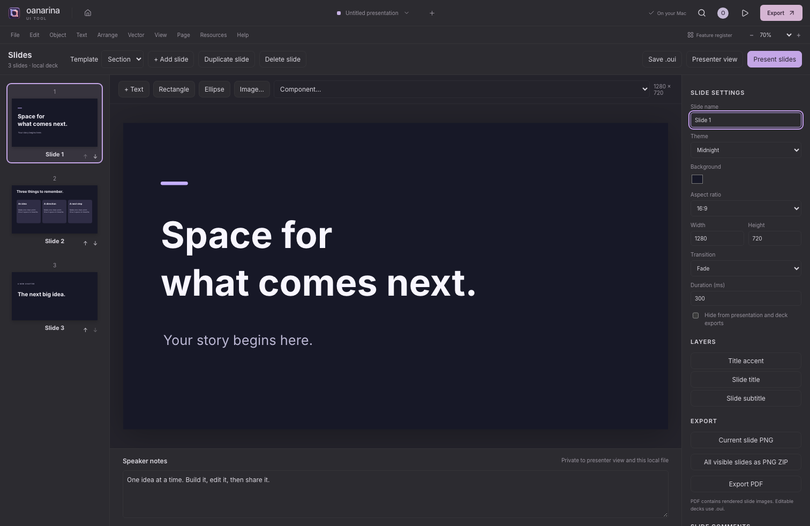
Task: Click the Ellipse tool button
Action: pyautogui.click(x=214, y=89)
